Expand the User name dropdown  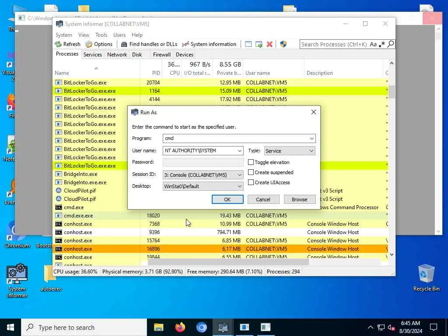pyautogui.click(x=239, y=151)
